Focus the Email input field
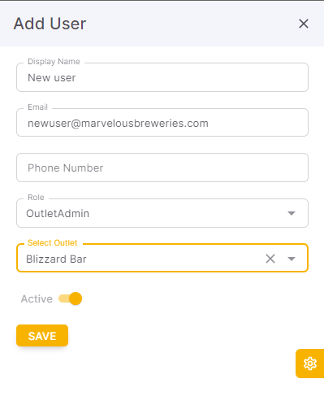 pos(162,123)
